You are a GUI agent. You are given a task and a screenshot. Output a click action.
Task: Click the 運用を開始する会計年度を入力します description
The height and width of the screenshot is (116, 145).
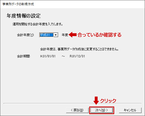tap(38, 24)
